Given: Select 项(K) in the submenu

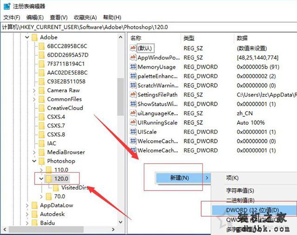Looking at the screenshot, I should point(232,178).
